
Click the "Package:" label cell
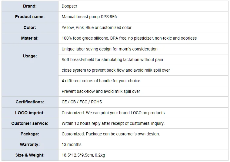(x=30, y=134)
